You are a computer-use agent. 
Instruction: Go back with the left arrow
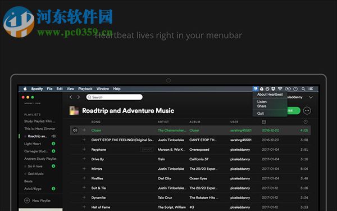[x=71, y=97]
